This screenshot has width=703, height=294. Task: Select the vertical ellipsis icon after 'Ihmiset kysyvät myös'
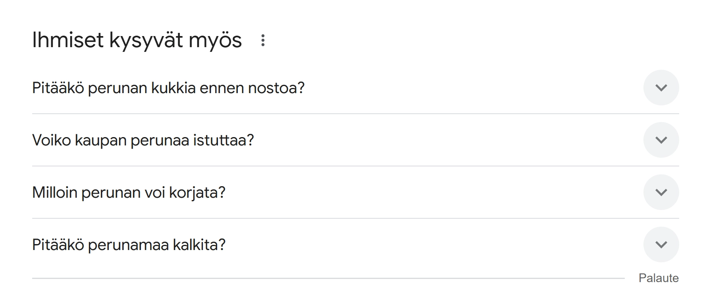tap(263, 40)
